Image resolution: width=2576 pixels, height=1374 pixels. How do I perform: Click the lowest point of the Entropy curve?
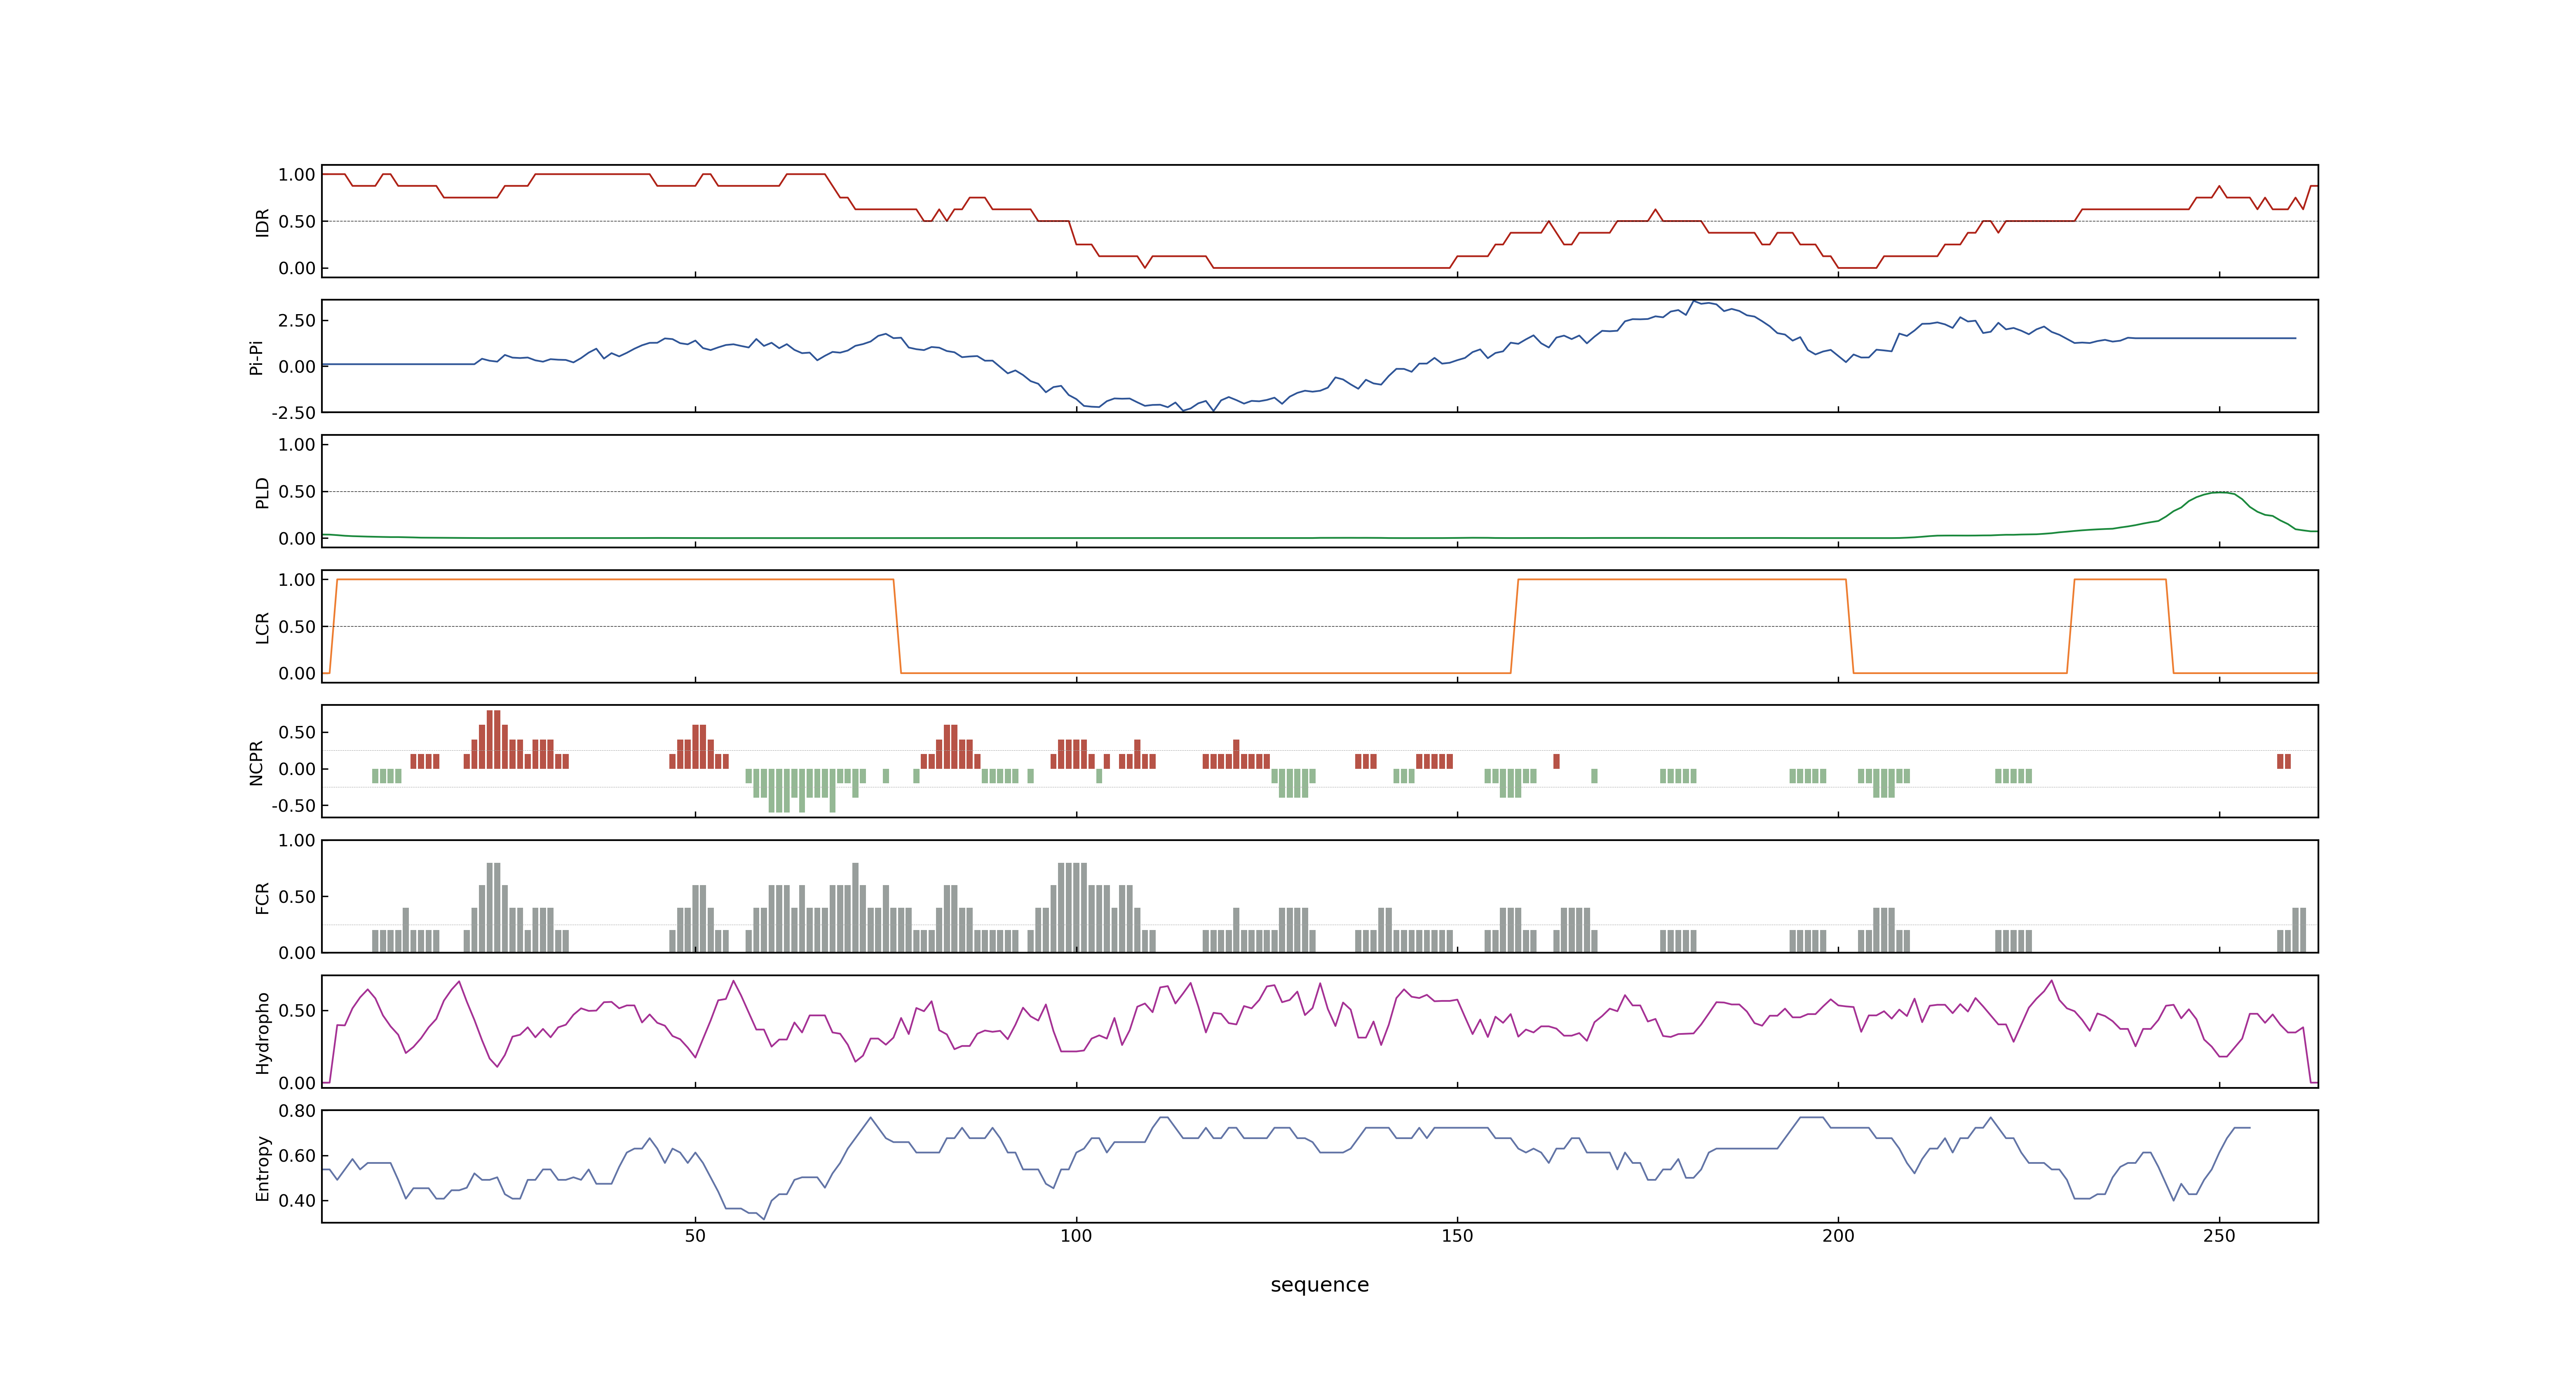coord(764,1219)
